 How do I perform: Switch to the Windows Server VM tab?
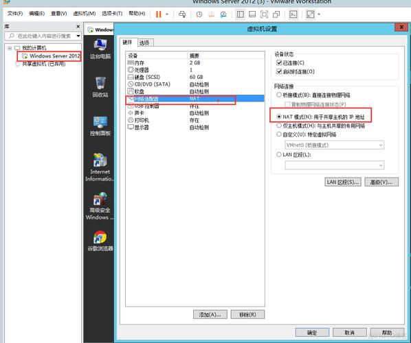[100, 29]
